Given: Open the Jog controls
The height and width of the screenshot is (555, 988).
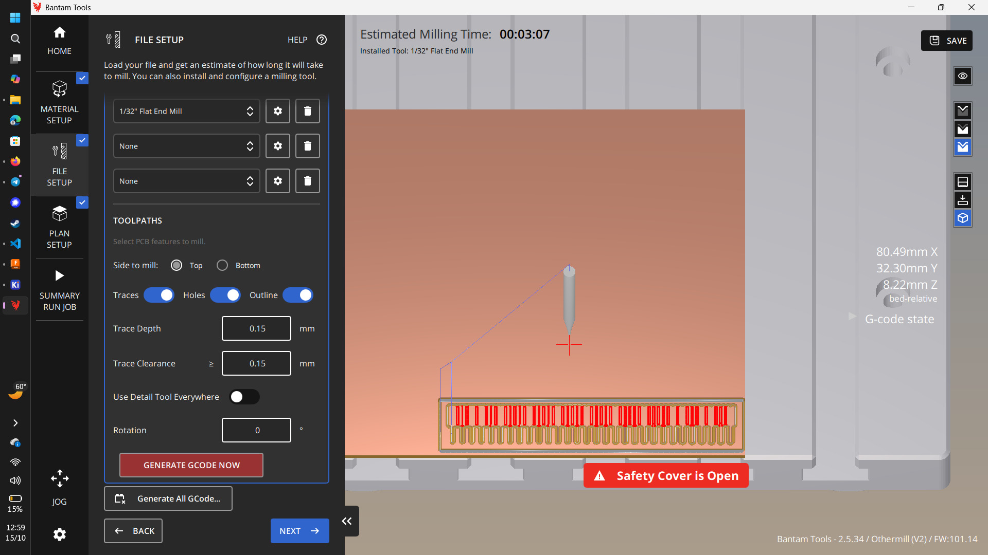Looking at the screenshot, I should [59, 488].
